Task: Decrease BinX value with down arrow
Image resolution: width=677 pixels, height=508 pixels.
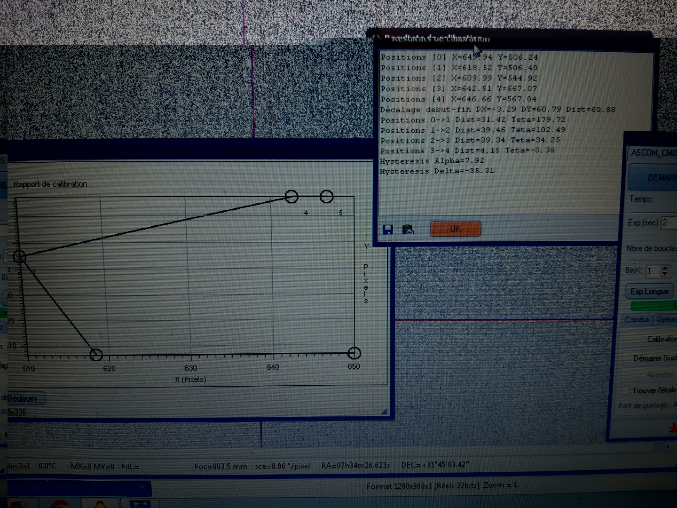Action: click(665, 273)
